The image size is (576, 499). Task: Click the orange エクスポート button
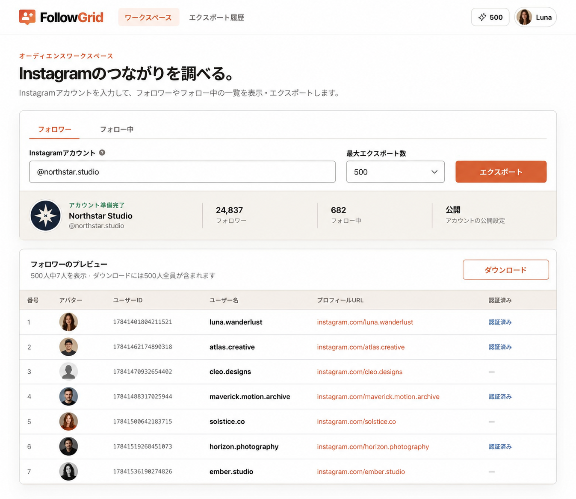(x=501, y=172)
